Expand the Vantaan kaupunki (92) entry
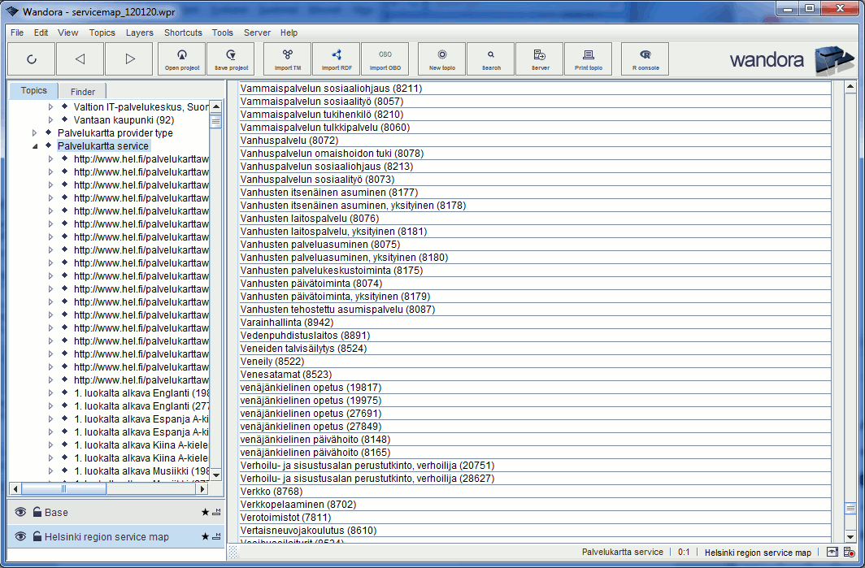 click(49, 119)
